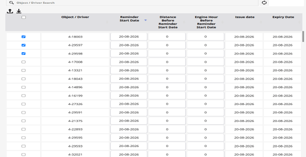
Task: Click the table's vertical scrollbar thumb
Action: pyautogui.click(x=303, y=37)
